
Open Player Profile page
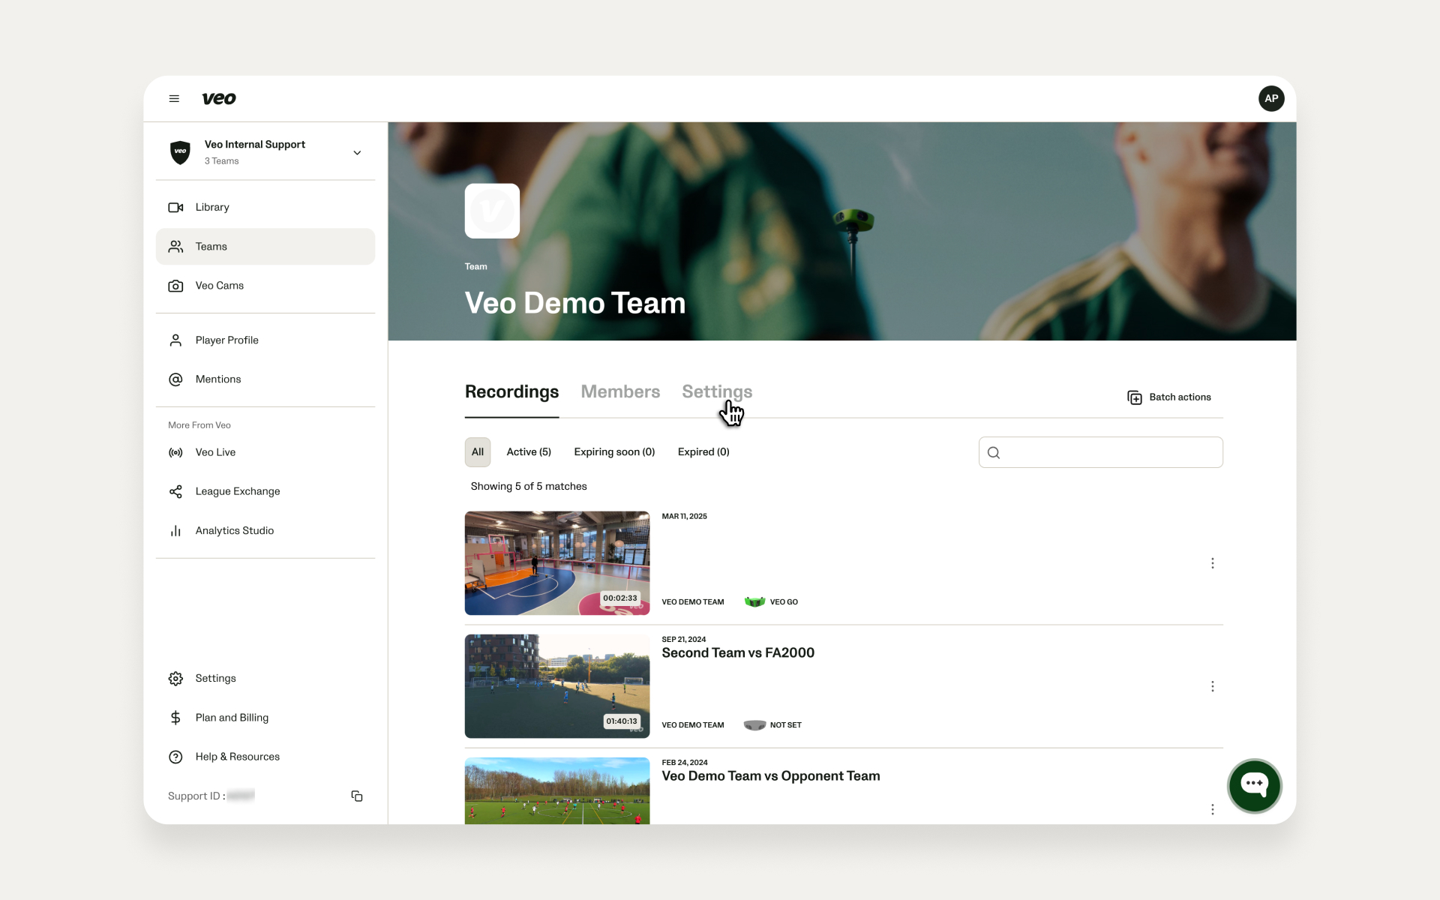265,340
